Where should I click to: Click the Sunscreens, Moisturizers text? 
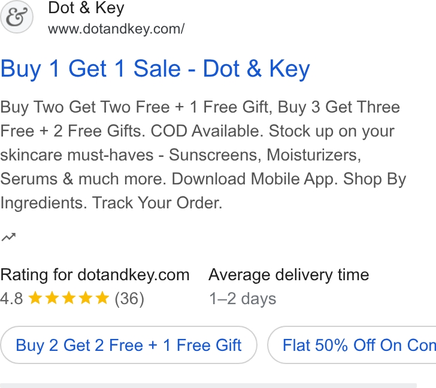pos(265,155)
